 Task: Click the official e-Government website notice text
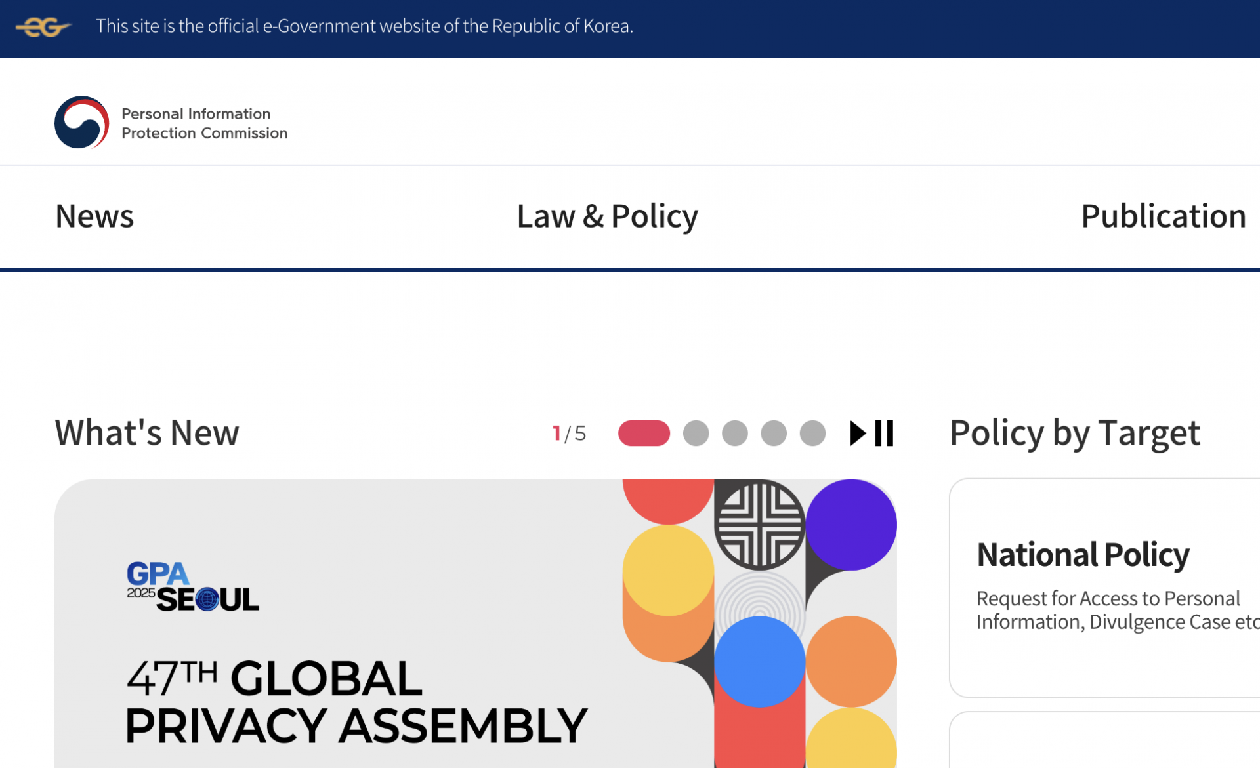click(364, 26)
